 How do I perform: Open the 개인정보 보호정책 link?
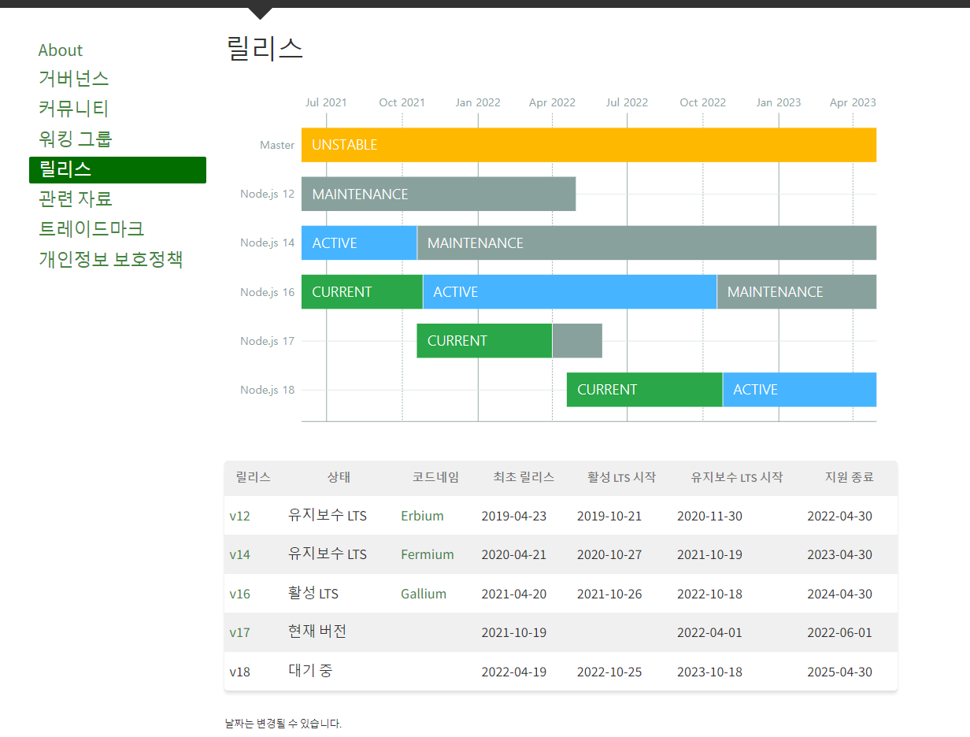[110, 259]
